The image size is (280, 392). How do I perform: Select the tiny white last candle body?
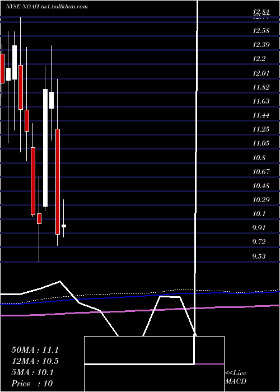(64, 226)
